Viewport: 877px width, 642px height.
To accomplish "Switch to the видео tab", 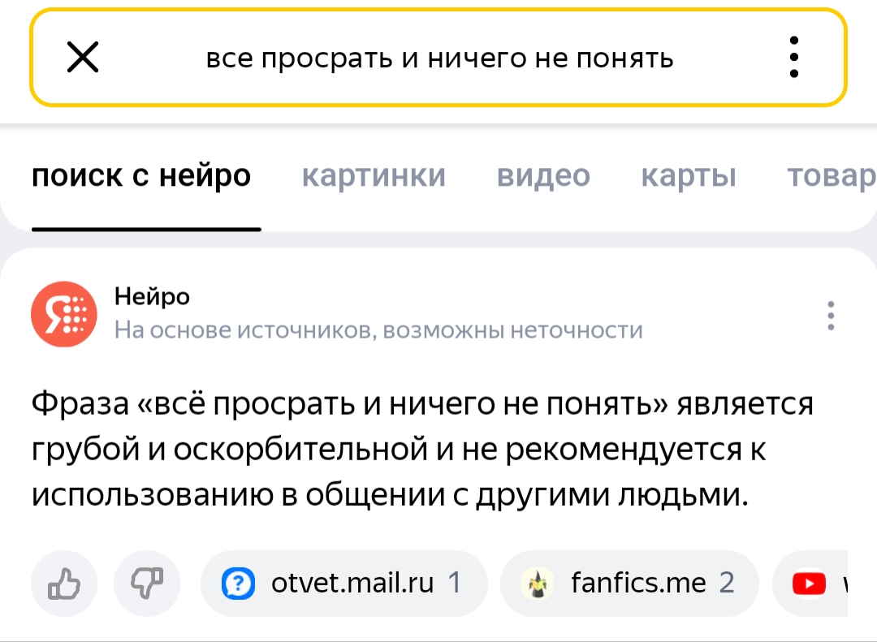I will (543, 175).
